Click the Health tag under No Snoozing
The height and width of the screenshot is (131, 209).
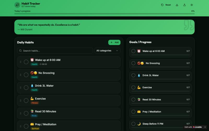coord(34,77)
